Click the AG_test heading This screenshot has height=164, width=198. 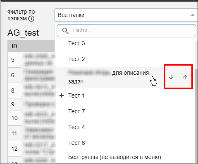pyautogui.click(x=23, y=33)
